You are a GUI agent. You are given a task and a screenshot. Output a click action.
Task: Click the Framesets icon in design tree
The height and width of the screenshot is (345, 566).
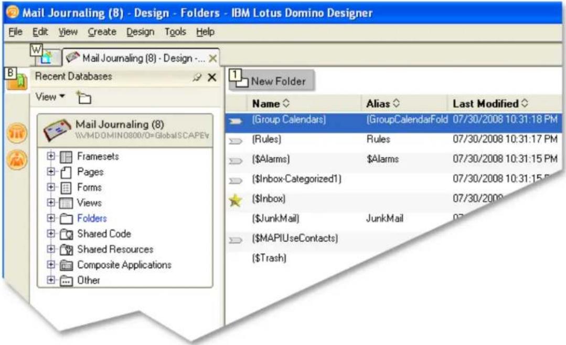tap(66, 157)
